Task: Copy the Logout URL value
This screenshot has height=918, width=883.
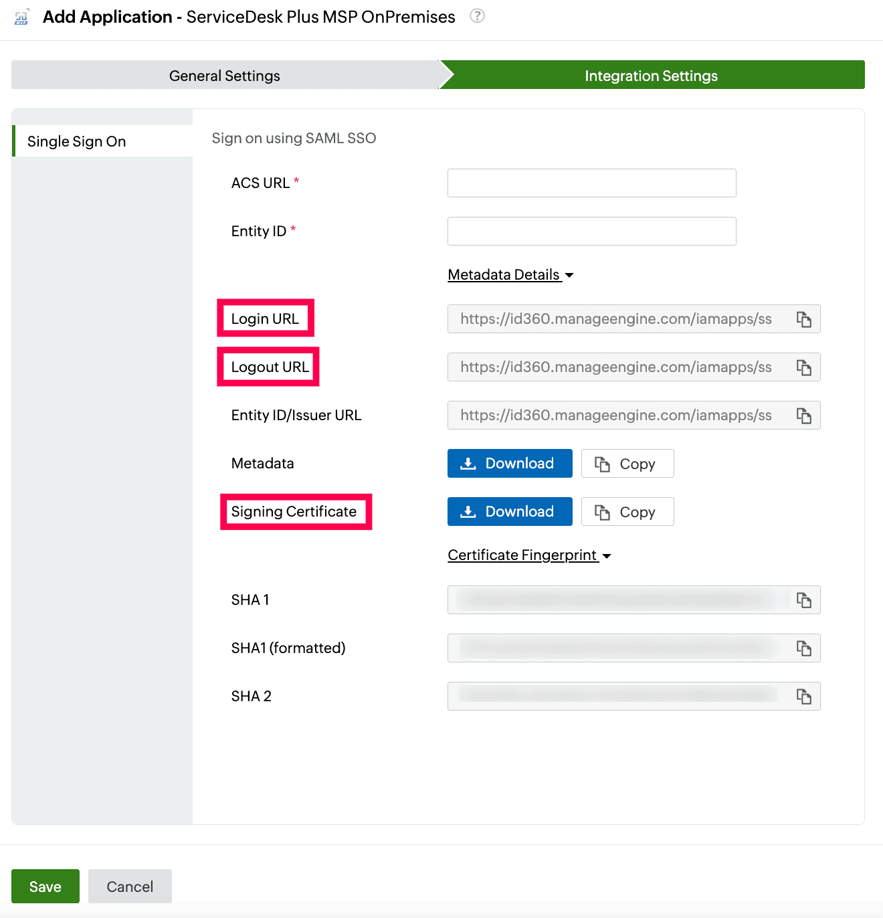Action: [803, 367]
